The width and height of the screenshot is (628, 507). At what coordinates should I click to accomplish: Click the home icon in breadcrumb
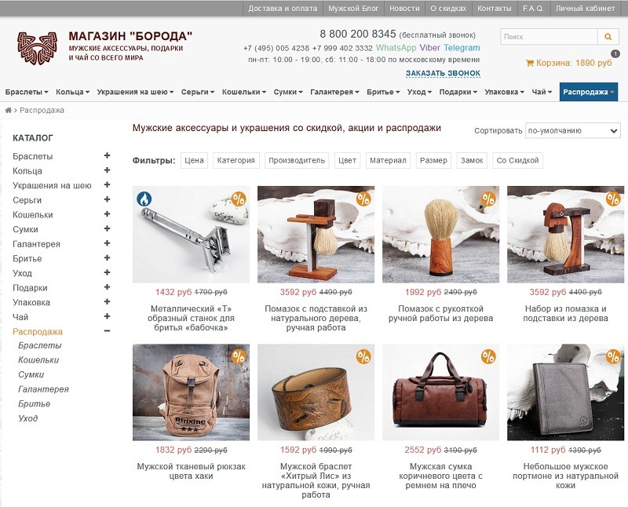pyautogui.click(x=8, y=110)
